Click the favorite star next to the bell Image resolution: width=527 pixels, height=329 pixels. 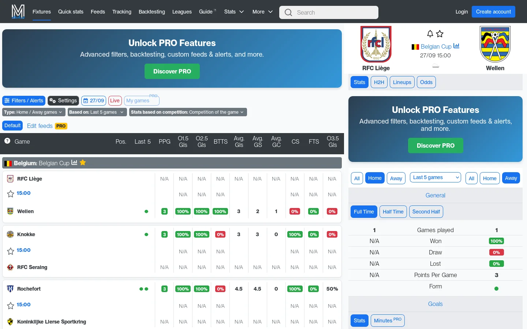(x=440, y=34)
